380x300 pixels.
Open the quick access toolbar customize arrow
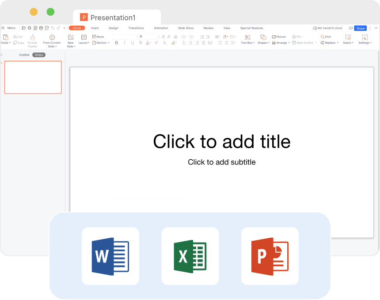(x=64, y=28)
